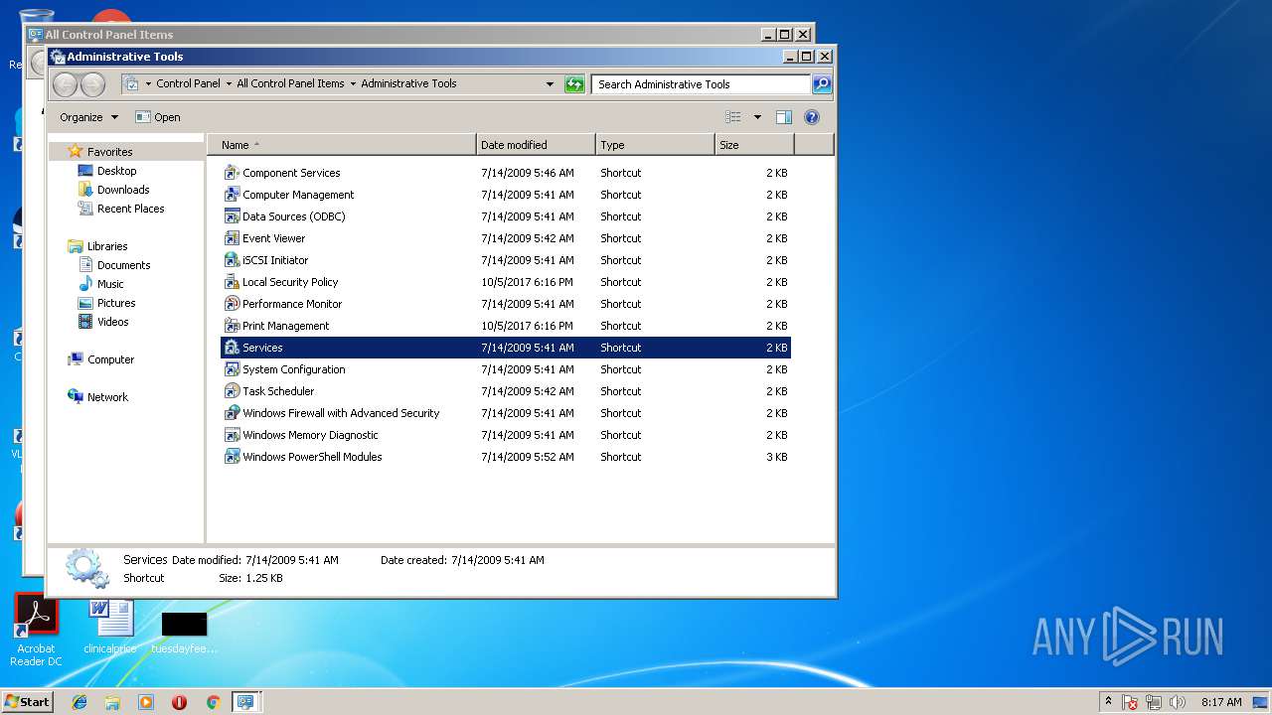Click the Start button

27,702
